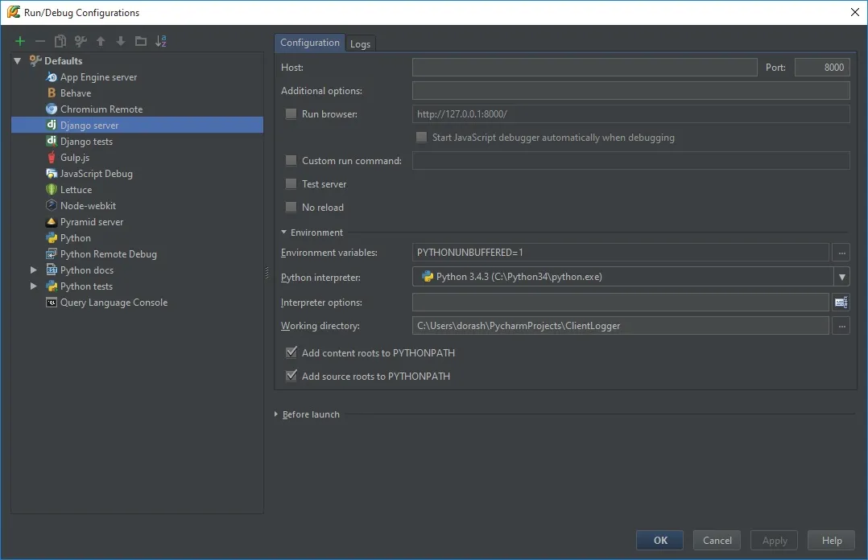Viewport: 868px width, 560px height.
Task: Click the Interpreter options field
Action: 621,303
